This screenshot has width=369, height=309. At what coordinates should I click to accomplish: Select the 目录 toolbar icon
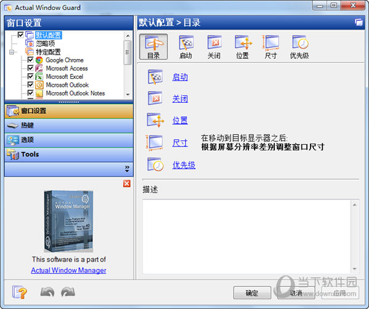click(x=153, y=46)
